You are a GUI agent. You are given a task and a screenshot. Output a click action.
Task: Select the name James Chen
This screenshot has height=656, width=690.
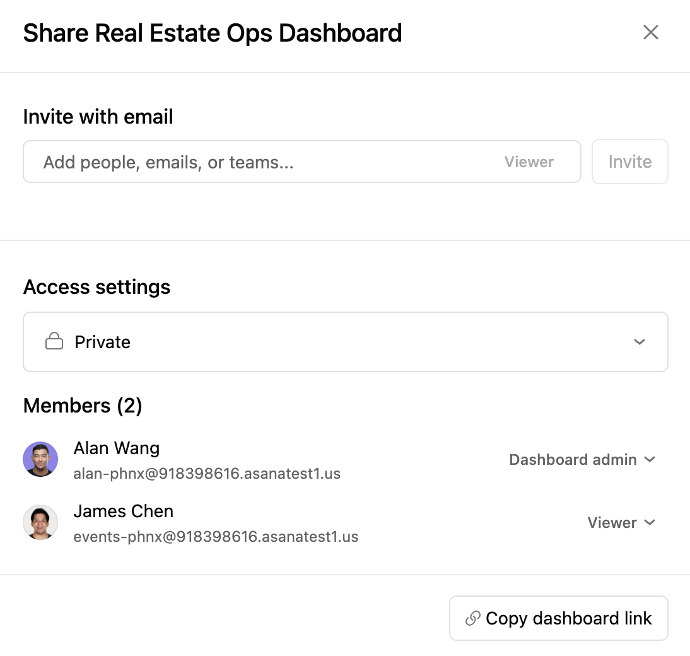[124, 512]
